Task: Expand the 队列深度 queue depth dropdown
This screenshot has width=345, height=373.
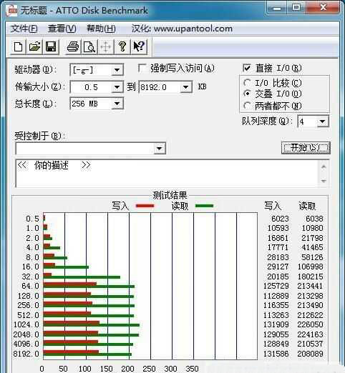Action: [x=322, y=121]
